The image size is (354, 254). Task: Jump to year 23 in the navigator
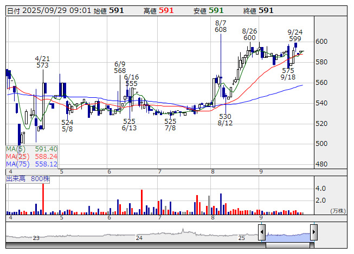[36, 238]
